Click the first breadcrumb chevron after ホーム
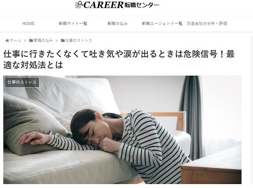 click(x=25, y=40)
